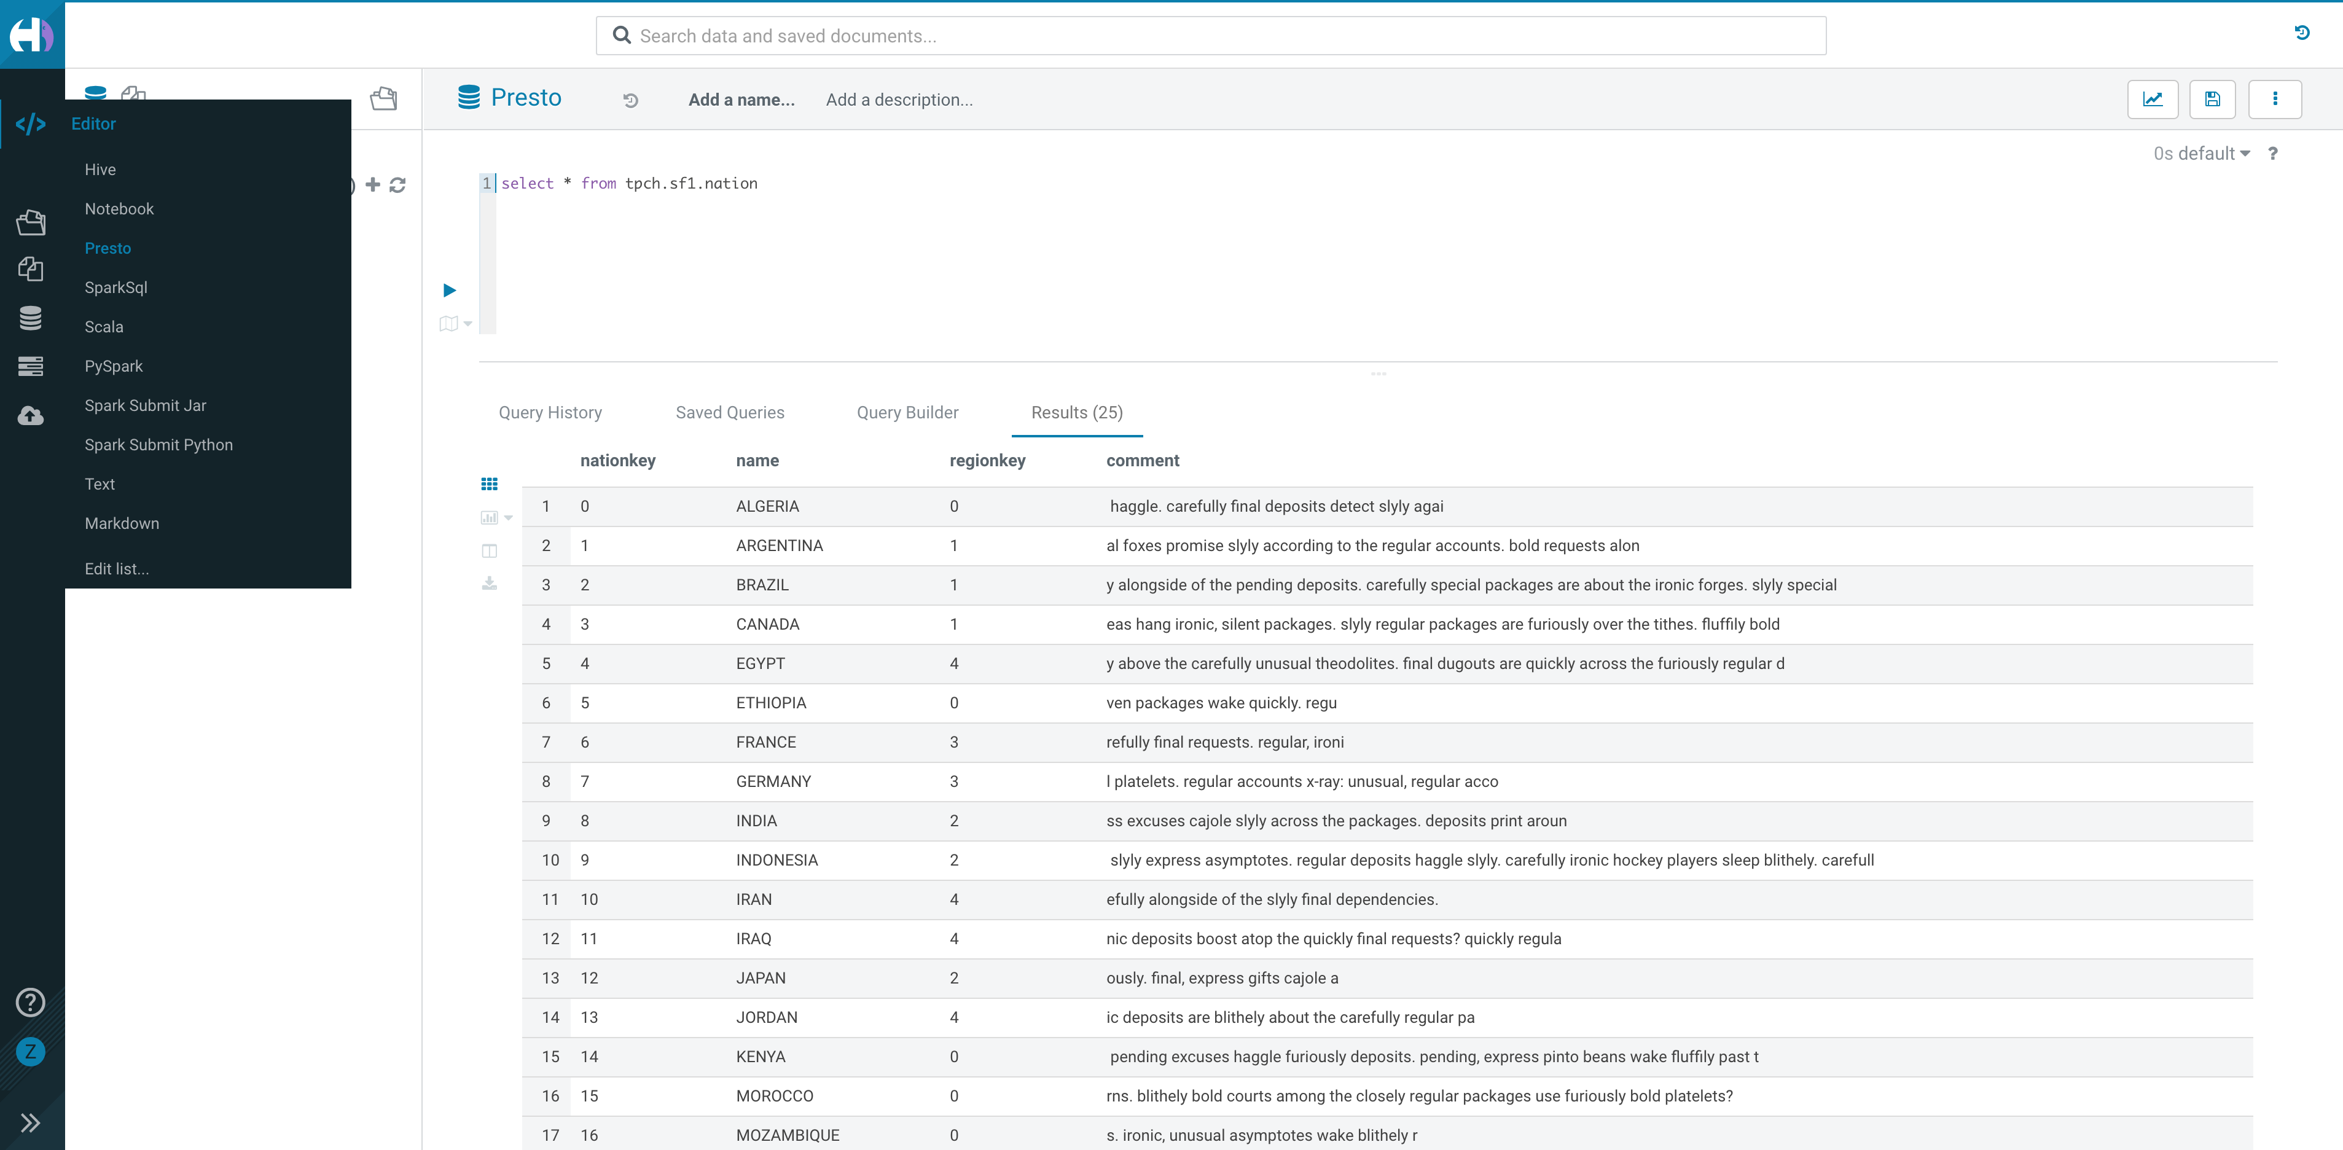
Task: Open the chart view icon in header
Action: (2152, 99)
